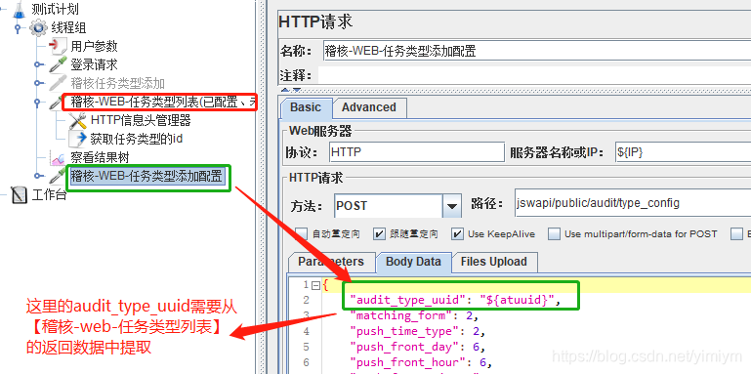Click the 用户参数 icon
751x374 pixels.
point(58,46)
